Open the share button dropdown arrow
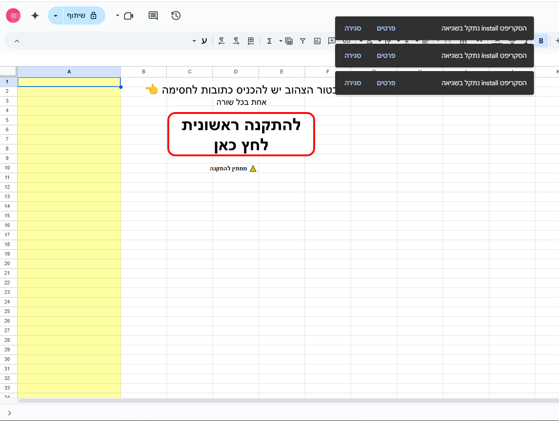Image resolution: width=559 pixels, height=421 pixels. pyautogui.click(x=55, y=15)
